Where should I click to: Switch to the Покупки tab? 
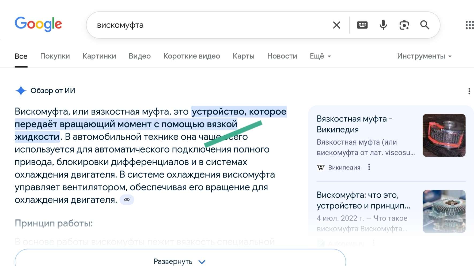click(55, 56)
